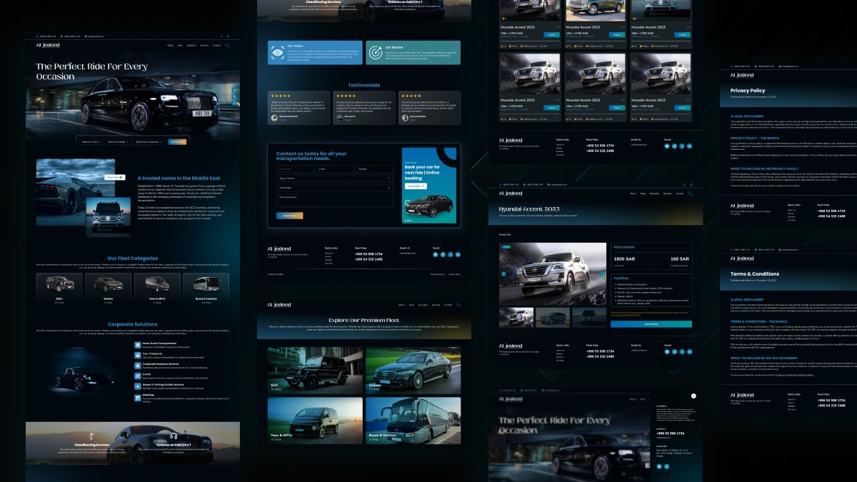
Task: Open About in the home page navigation
Action: click(170, 45)
